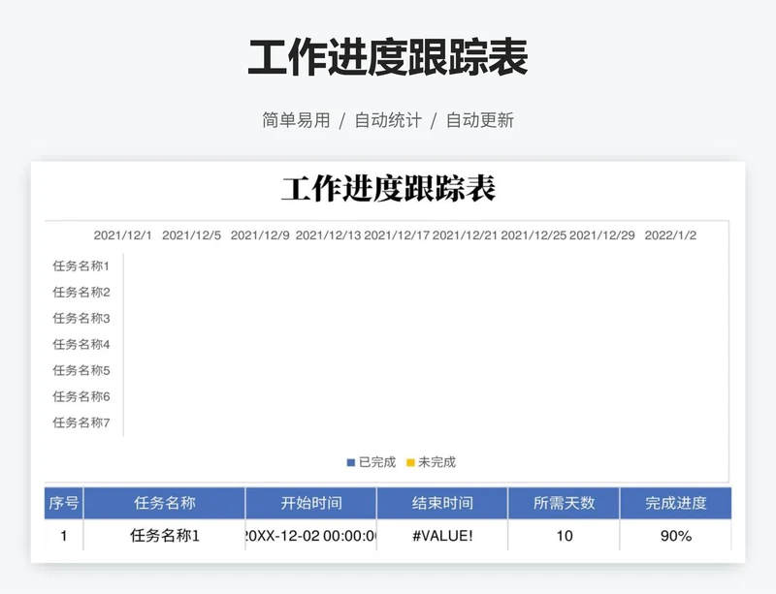This screenshot has width=776, height=594.
Task: Click the #VALUE! error cell
Action: [x=441, y=534]
